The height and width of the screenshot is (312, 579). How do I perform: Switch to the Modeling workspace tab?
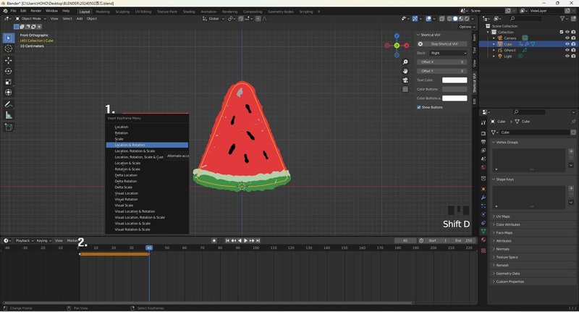pyautogui.click(x=103, y=12)
